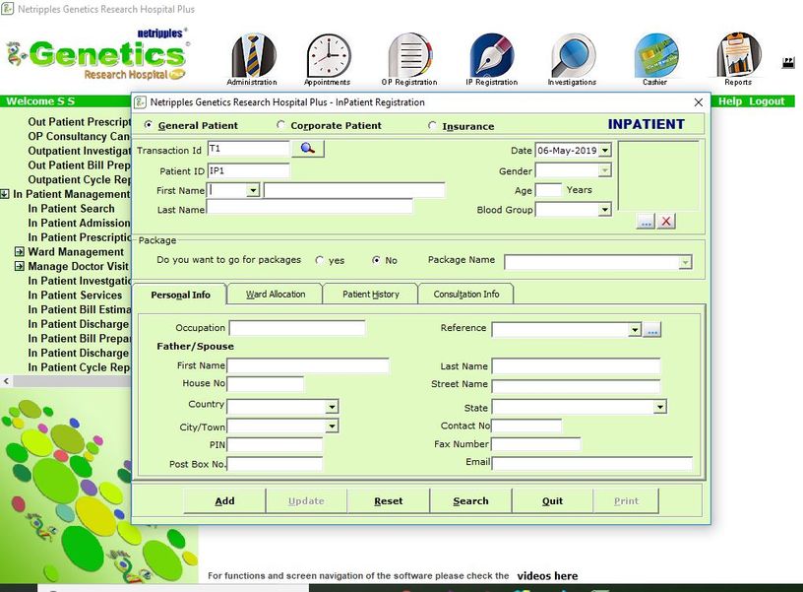
Task: Choose No for packages
Action: (x=376, y=260)
